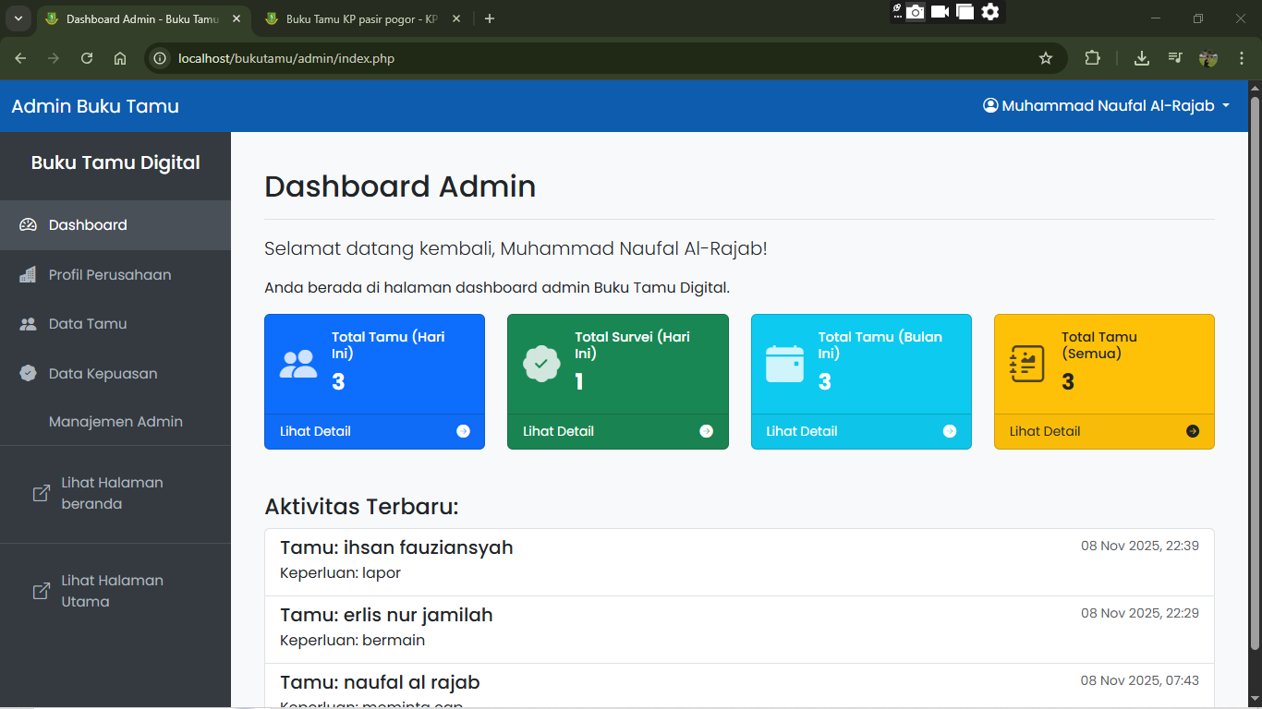Click the Data Tamu people icon
The image size is (1262, 709).
click(x=28, y=324)
